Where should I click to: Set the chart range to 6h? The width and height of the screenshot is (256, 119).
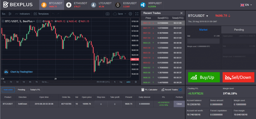pos(30,82)
